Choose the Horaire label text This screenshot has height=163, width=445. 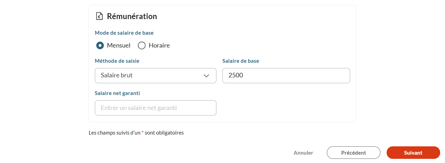point(159,45)
